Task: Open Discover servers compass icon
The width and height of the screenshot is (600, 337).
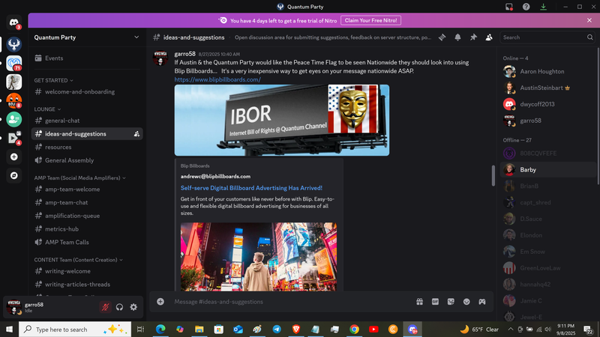Action: click(13, 175)
